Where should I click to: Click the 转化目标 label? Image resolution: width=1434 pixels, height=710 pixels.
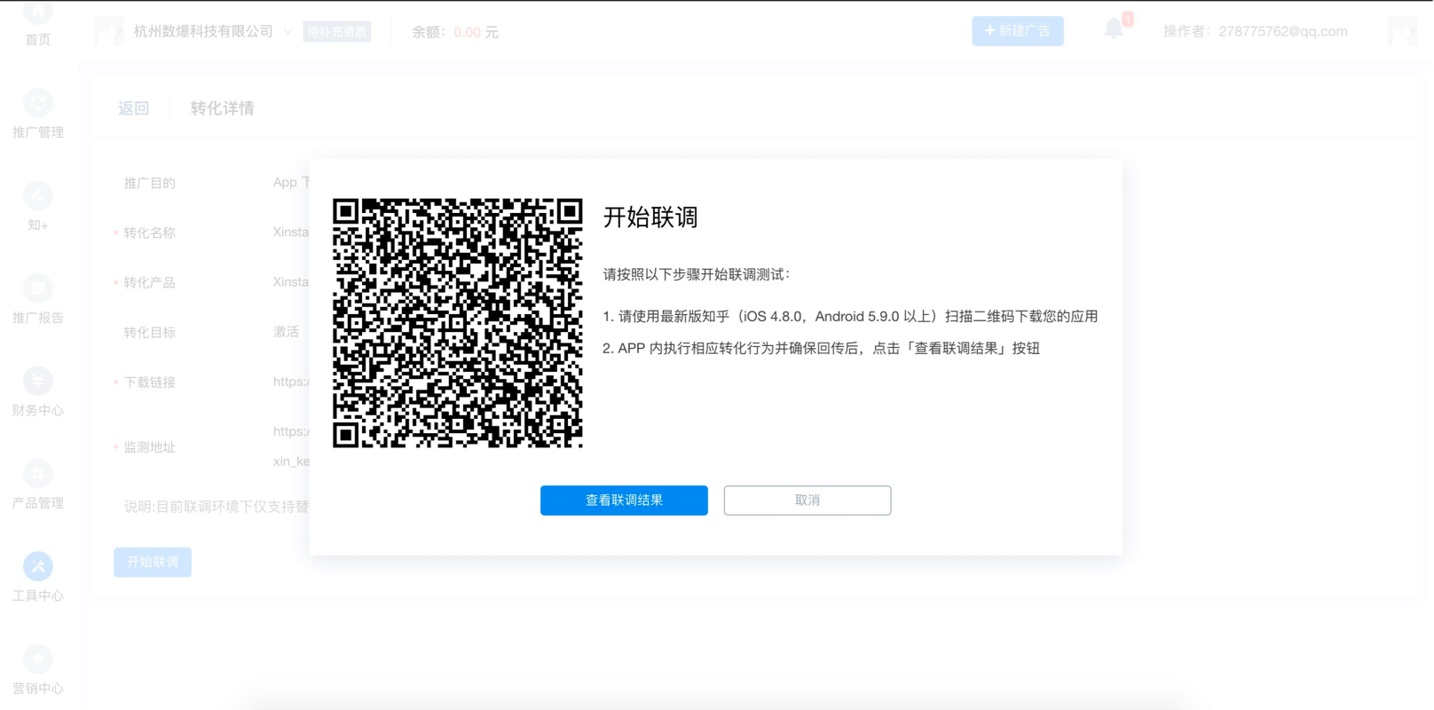tap(150, 332)
